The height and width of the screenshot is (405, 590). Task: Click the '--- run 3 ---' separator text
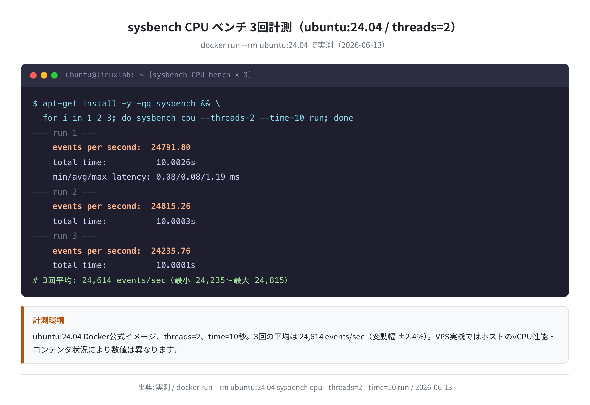tap(65, 236)
